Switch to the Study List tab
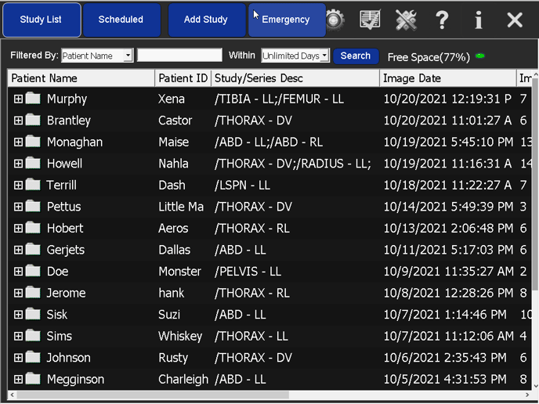The image size is (539, 404). (x=42, y=20)
